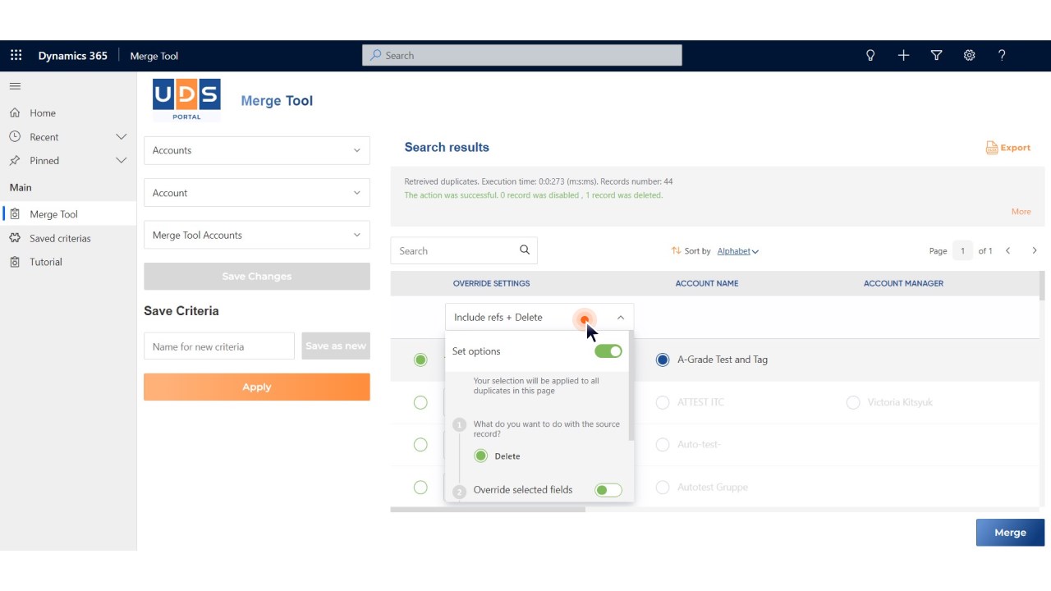Open the Merge Tool Accounts dropdown
This screenshot has width=1051, height=591.
point(257,235)
